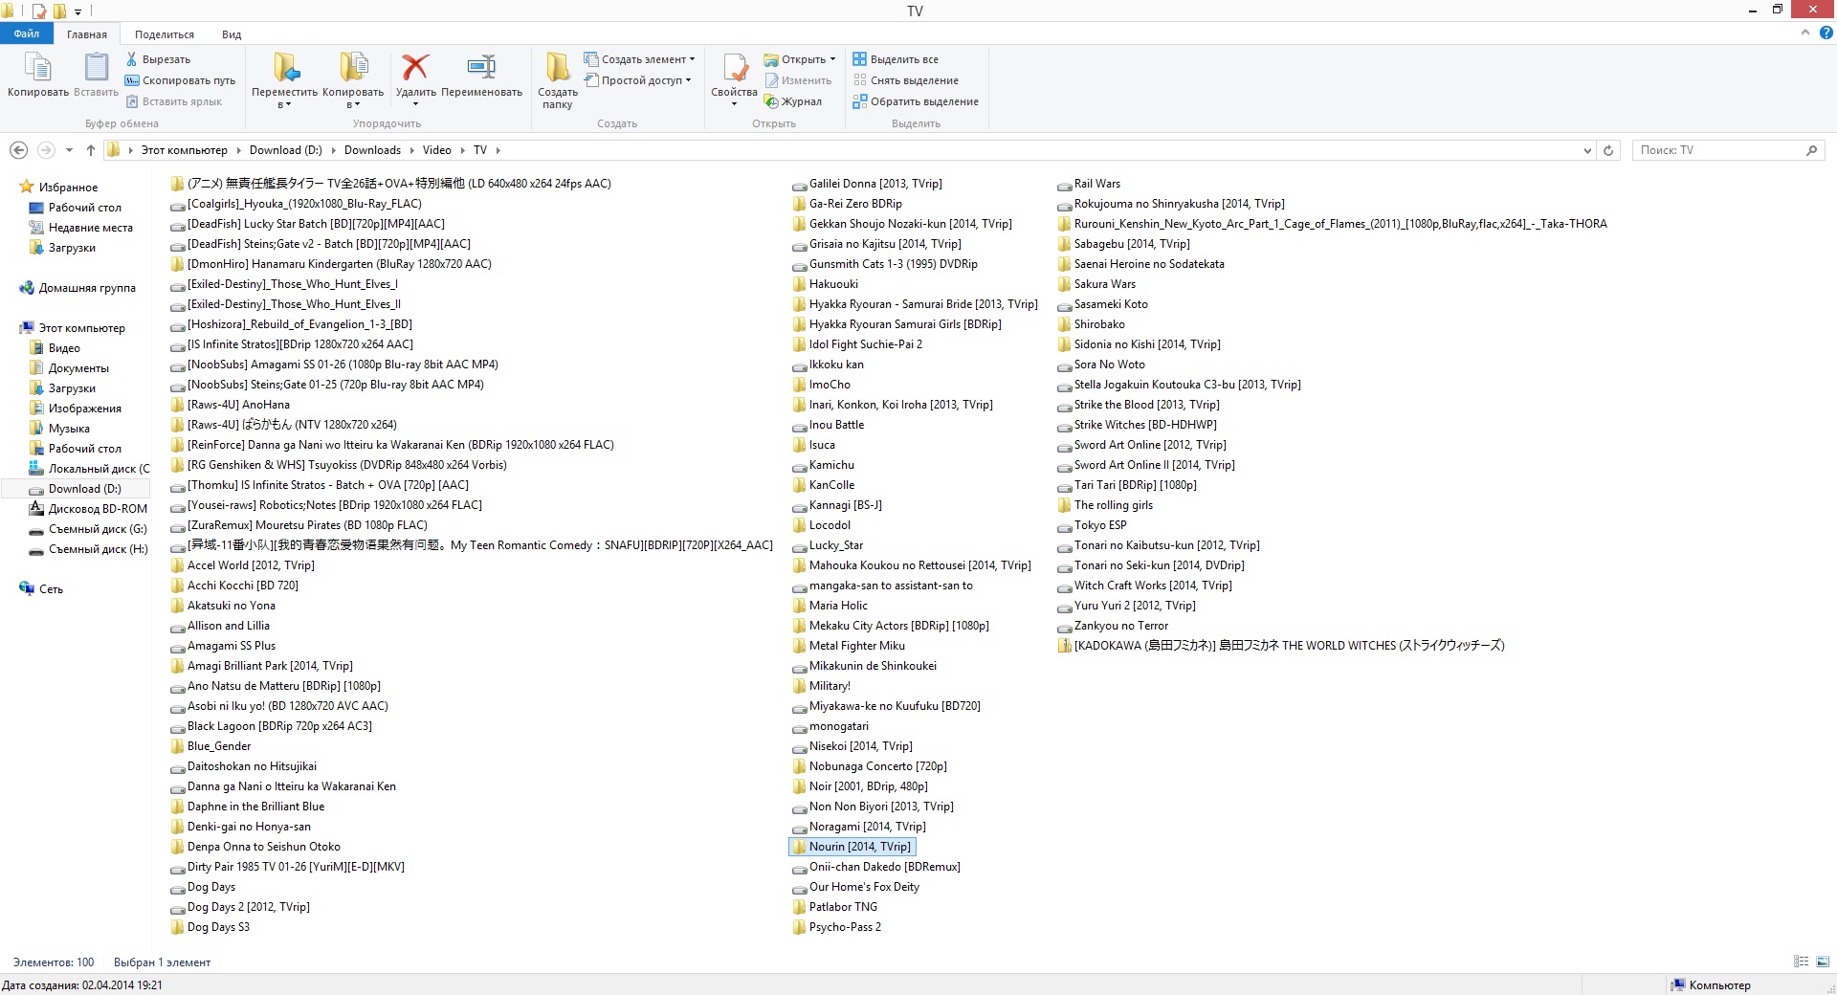Click Downloads in the breadcrumb path
Viewport: 1837px width, 995px height.
coord(372,150)
